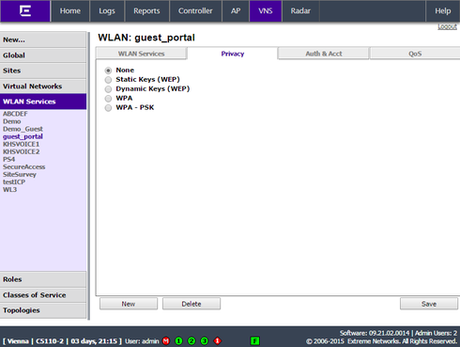Expand the Virtual Networks sidebar section

click(x=43, y=86)
